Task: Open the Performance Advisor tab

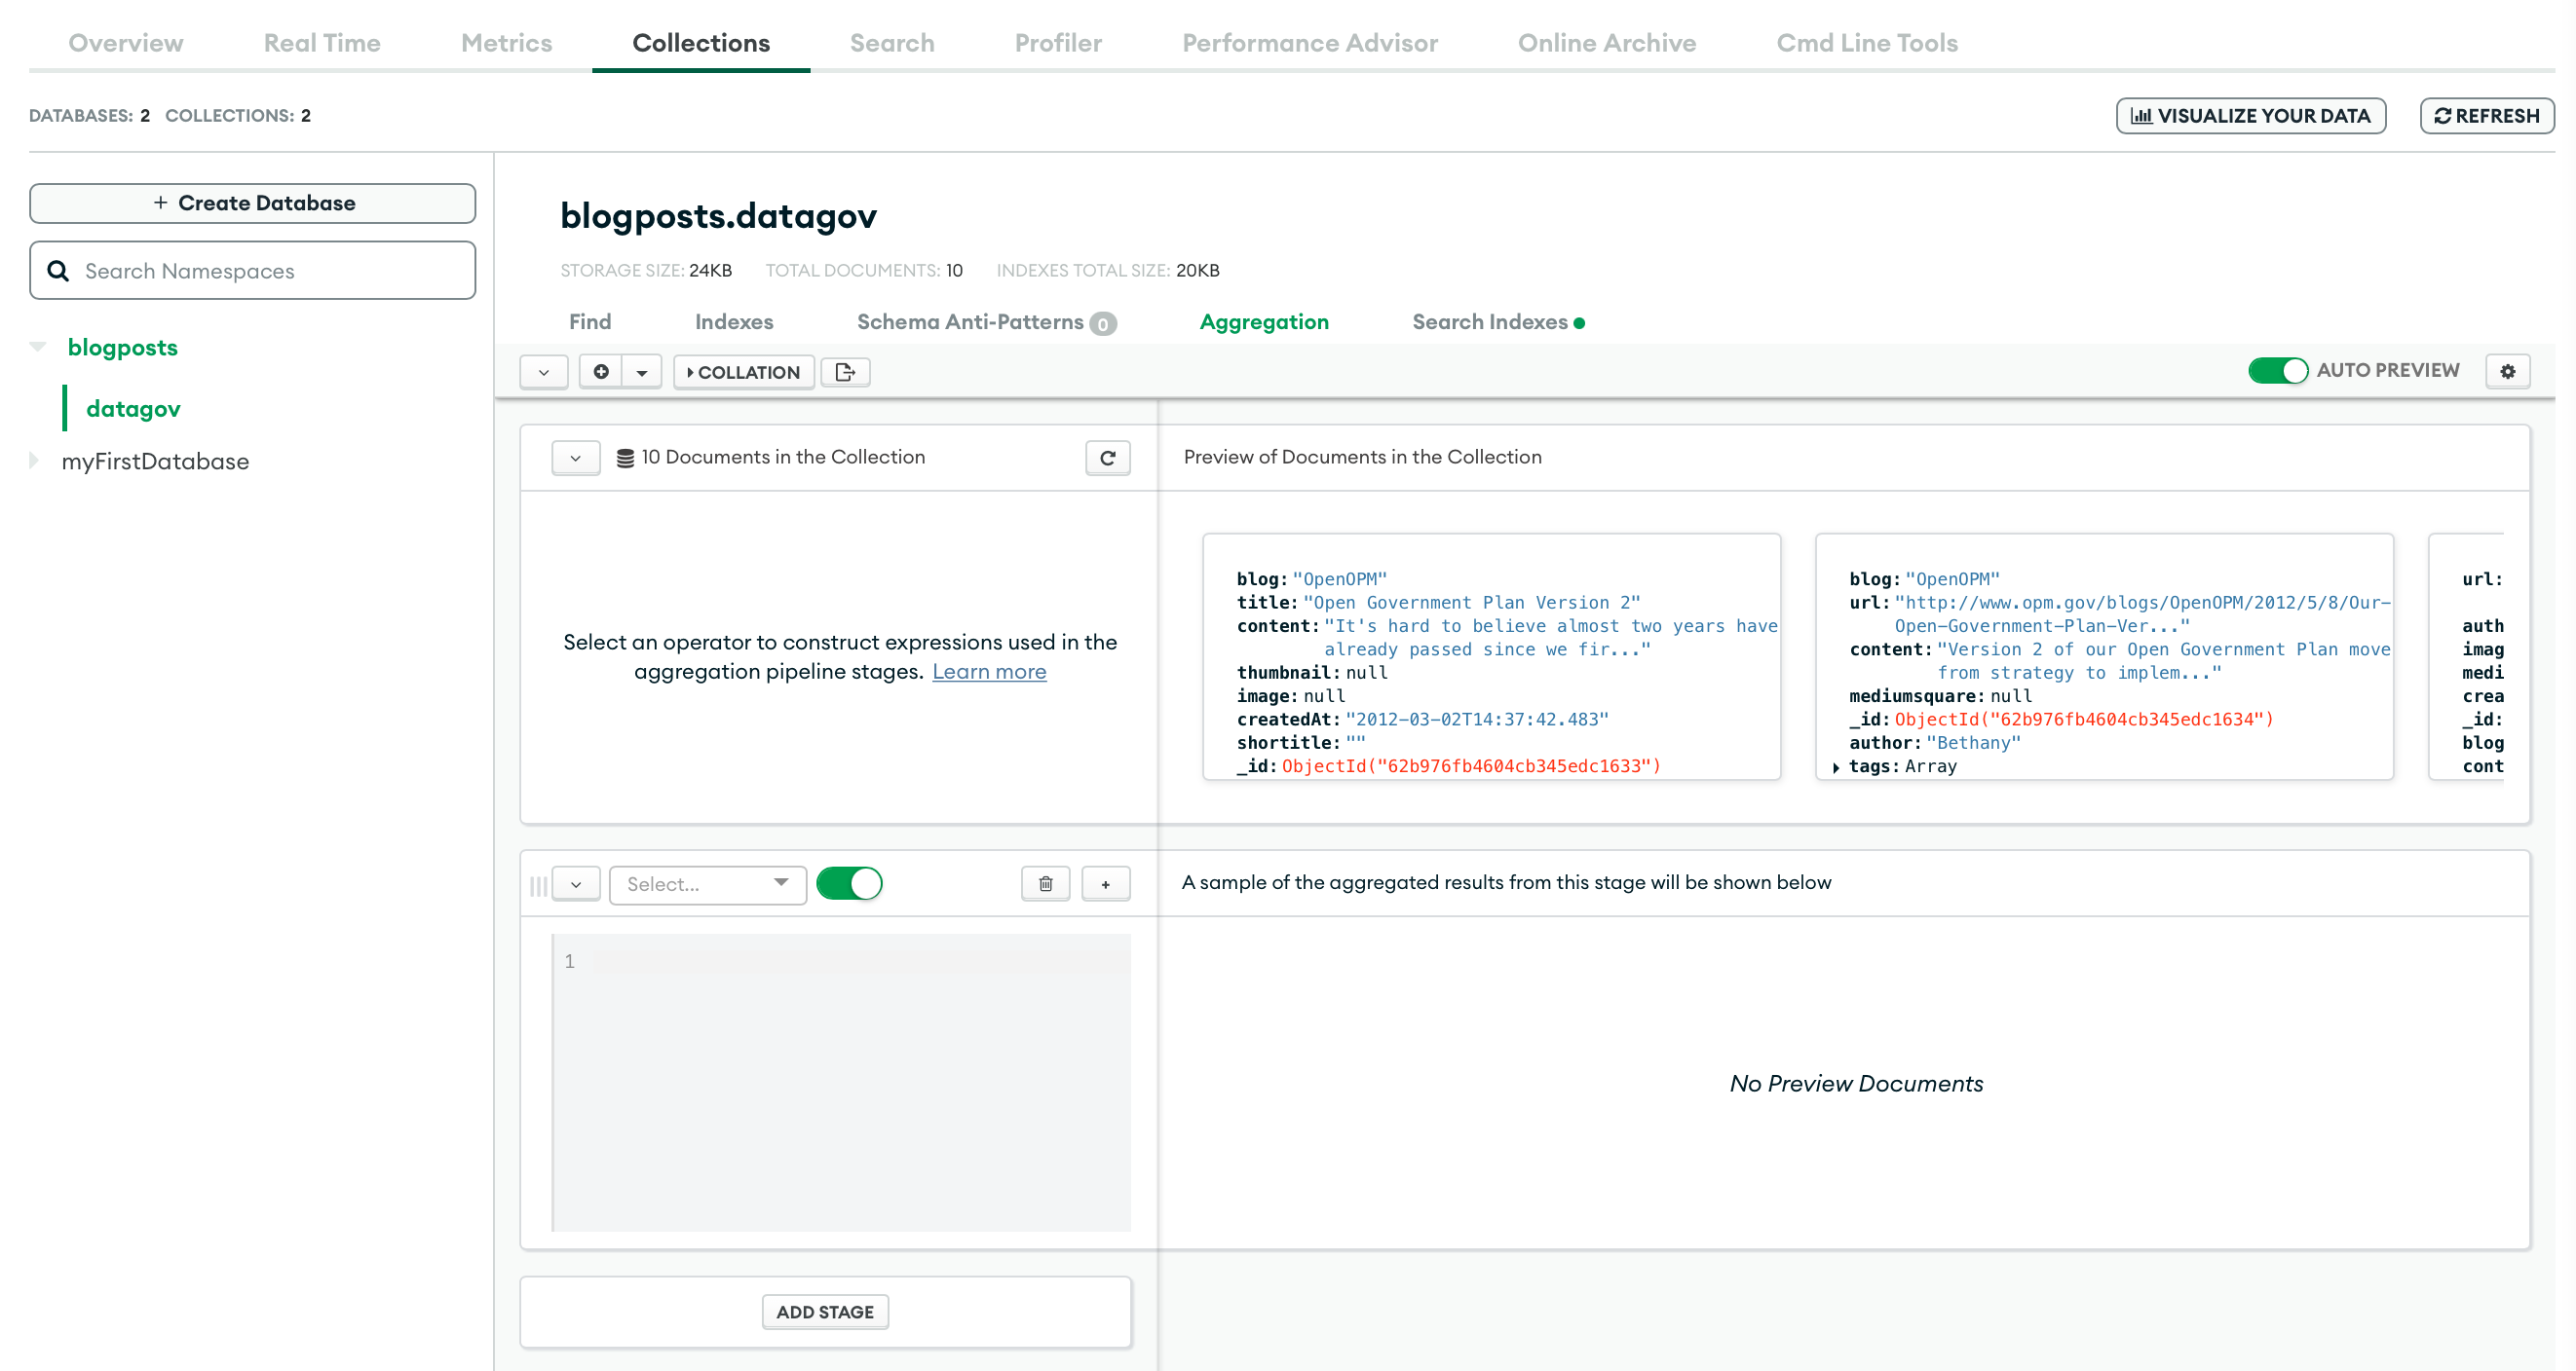Action: 1310,43
